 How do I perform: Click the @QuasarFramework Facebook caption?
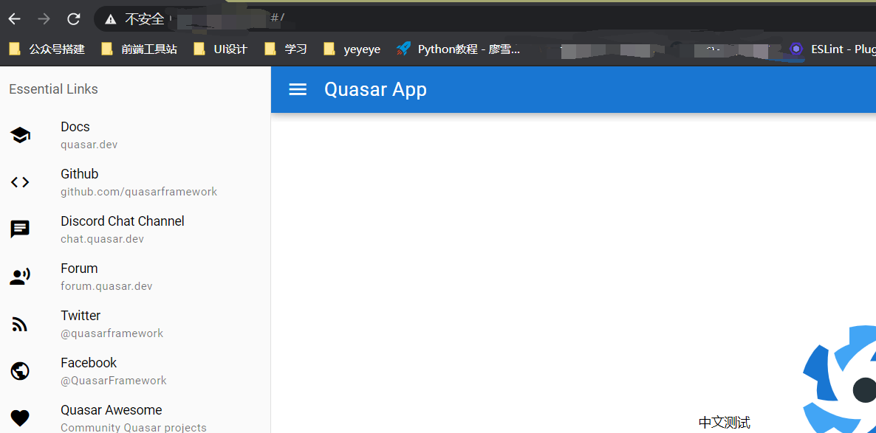(114, 381)
